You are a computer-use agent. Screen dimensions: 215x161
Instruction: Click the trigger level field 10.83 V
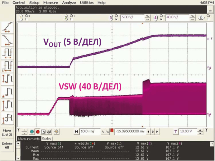point(188,132)
